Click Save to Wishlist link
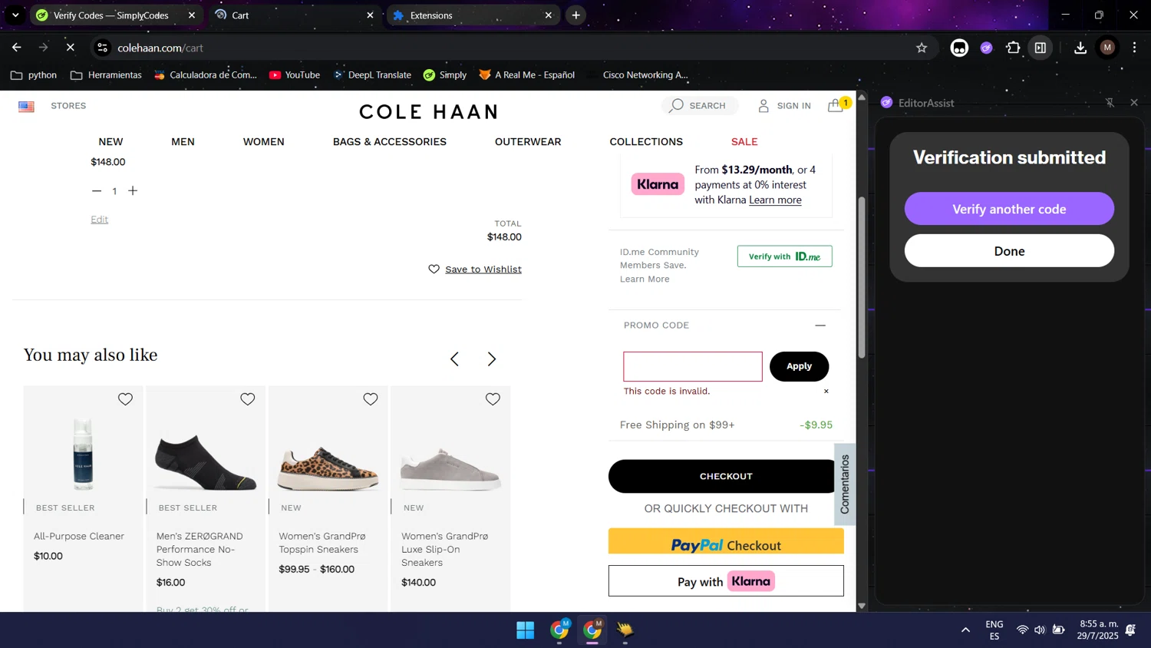Viewport: 1151px width, 648px height. (483, 269)
